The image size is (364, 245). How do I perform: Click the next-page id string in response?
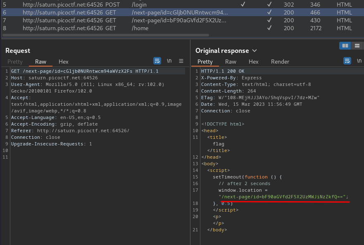(282, 197)
